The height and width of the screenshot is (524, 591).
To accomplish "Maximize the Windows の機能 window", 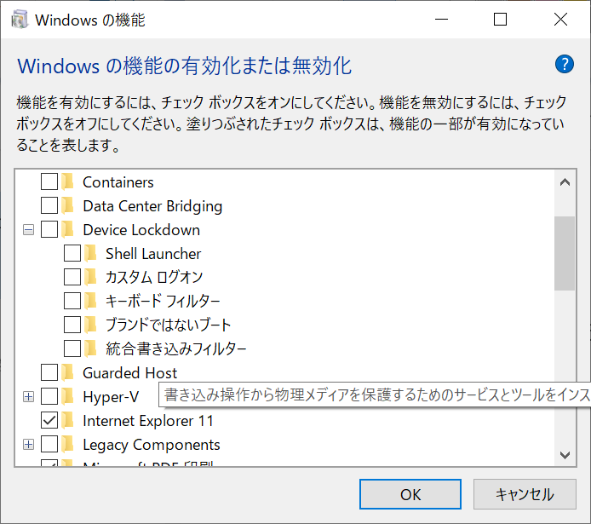I will pyautogui.click(x=500, y=20).
